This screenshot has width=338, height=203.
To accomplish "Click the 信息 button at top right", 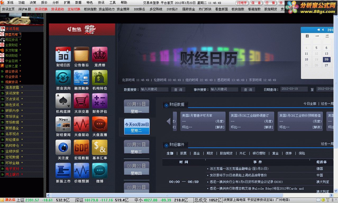I will [x=256, y=3].
